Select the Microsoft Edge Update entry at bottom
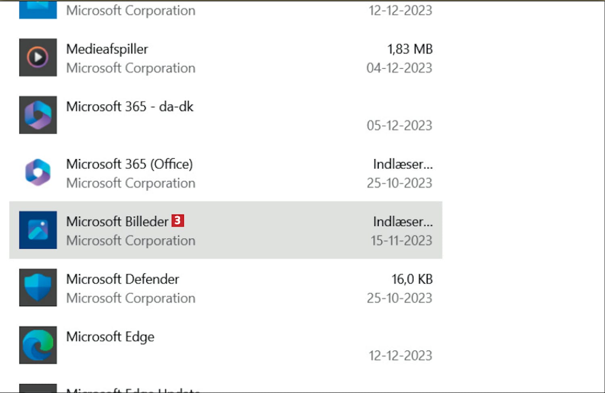Screen dimensions: 605x393 (133, 390)
